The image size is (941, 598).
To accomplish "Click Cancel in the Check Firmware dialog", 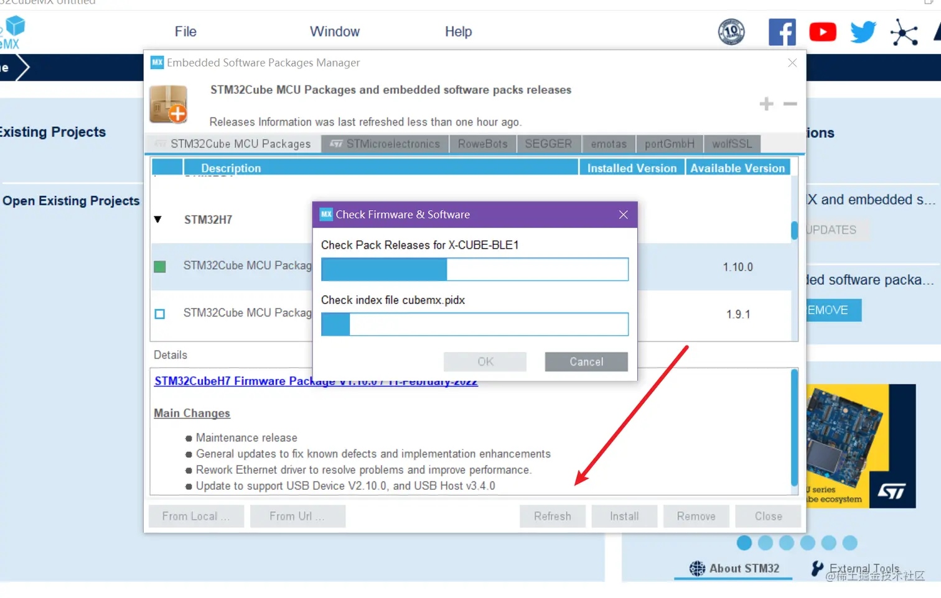I will pyautogui.click(x=586, y=362).
